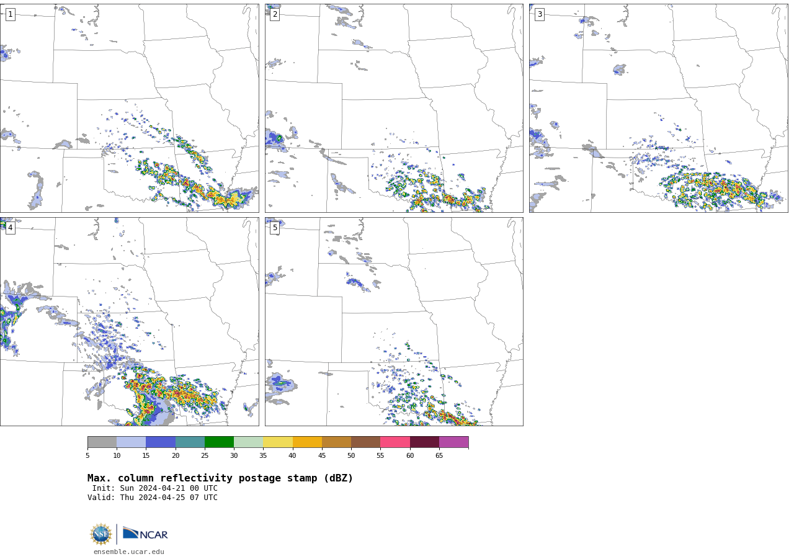Click the colorbar tick label 20

point(176,456)
